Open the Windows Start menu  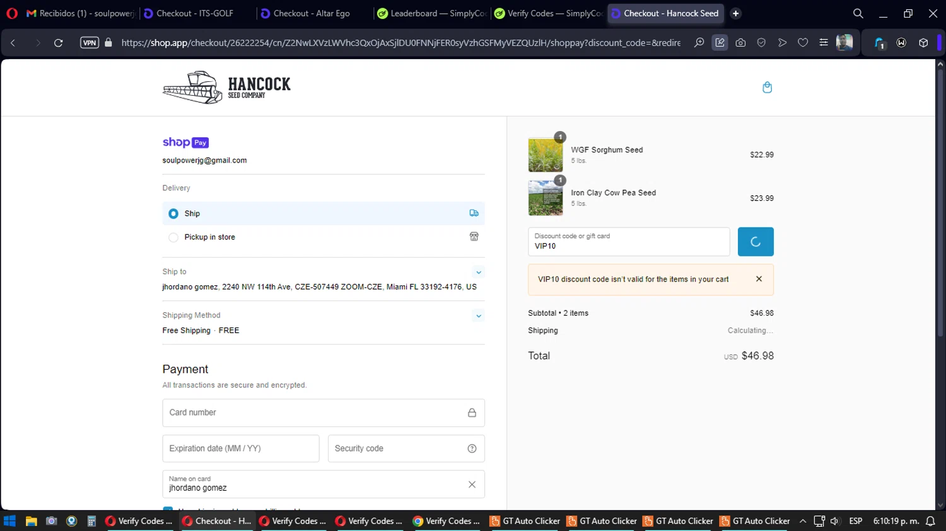(9, 522)
